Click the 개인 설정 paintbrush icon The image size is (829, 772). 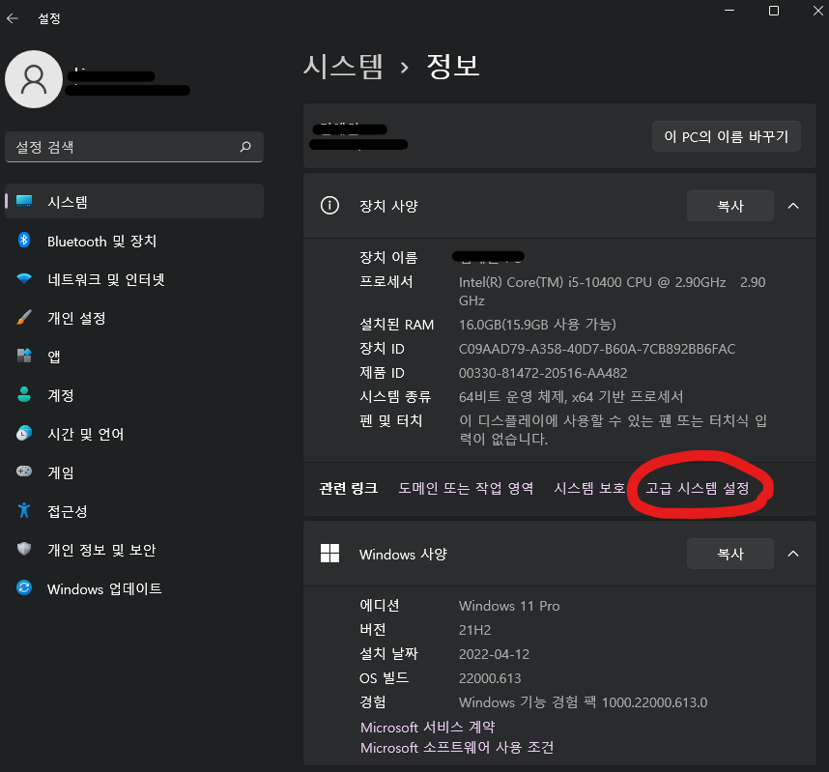coord(24,317)
